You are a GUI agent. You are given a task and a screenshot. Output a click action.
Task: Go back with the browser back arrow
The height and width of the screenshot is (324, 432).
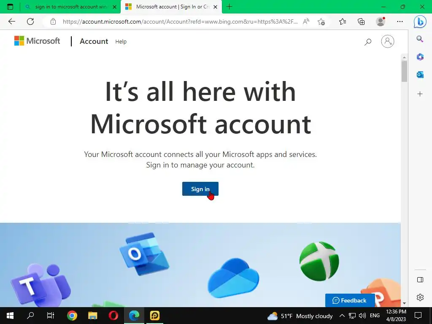11,22
